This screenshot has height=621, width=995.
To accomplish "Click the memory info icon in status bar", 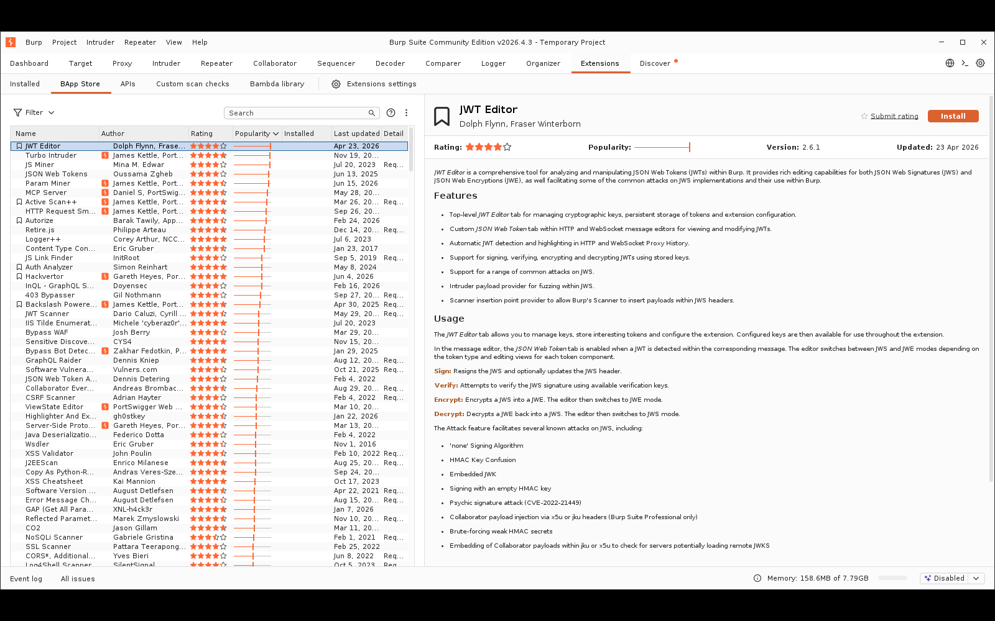I will pyautogui.click(x=757, y=578).
